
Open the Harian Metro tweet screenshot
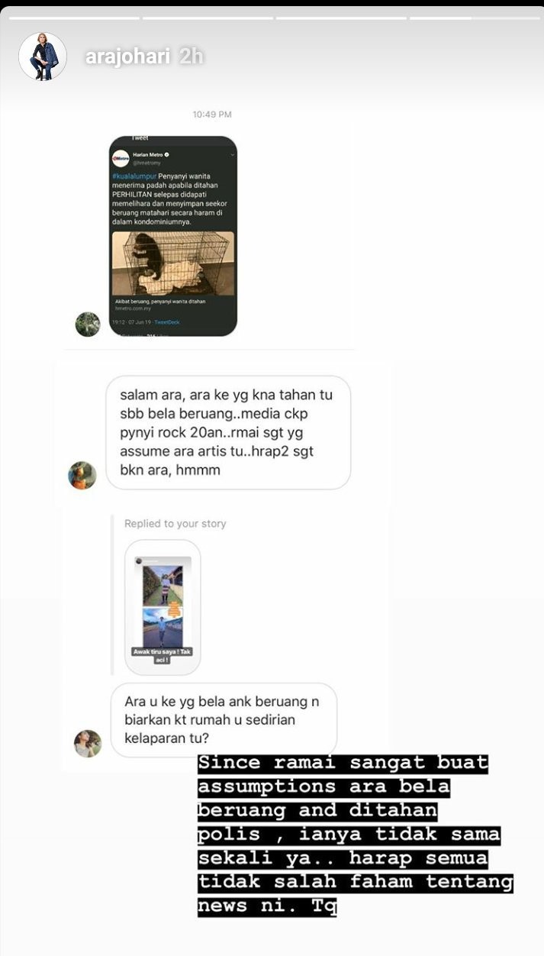(x=173, y=236)
